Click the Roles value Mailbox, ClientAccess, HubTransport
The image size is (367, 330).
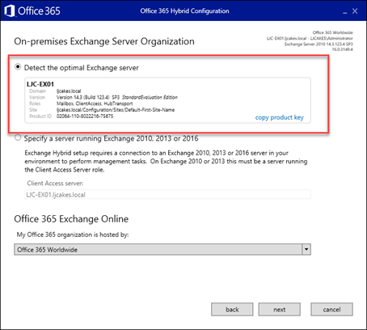pyautogui.click(x=95, y=104)
